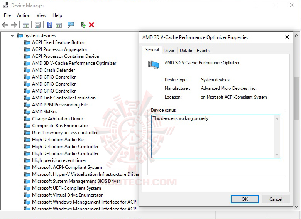Click Cancel in the Properties dialog

tap(276, 199)
